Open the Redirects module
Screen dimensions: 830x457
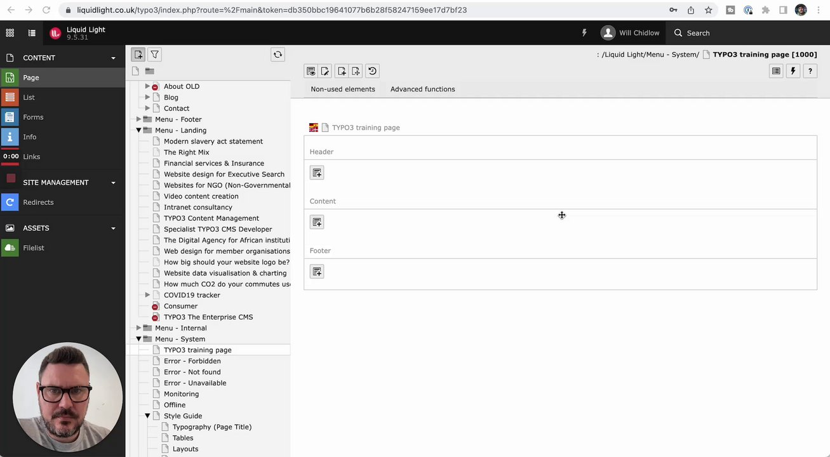tap(62, 202)
